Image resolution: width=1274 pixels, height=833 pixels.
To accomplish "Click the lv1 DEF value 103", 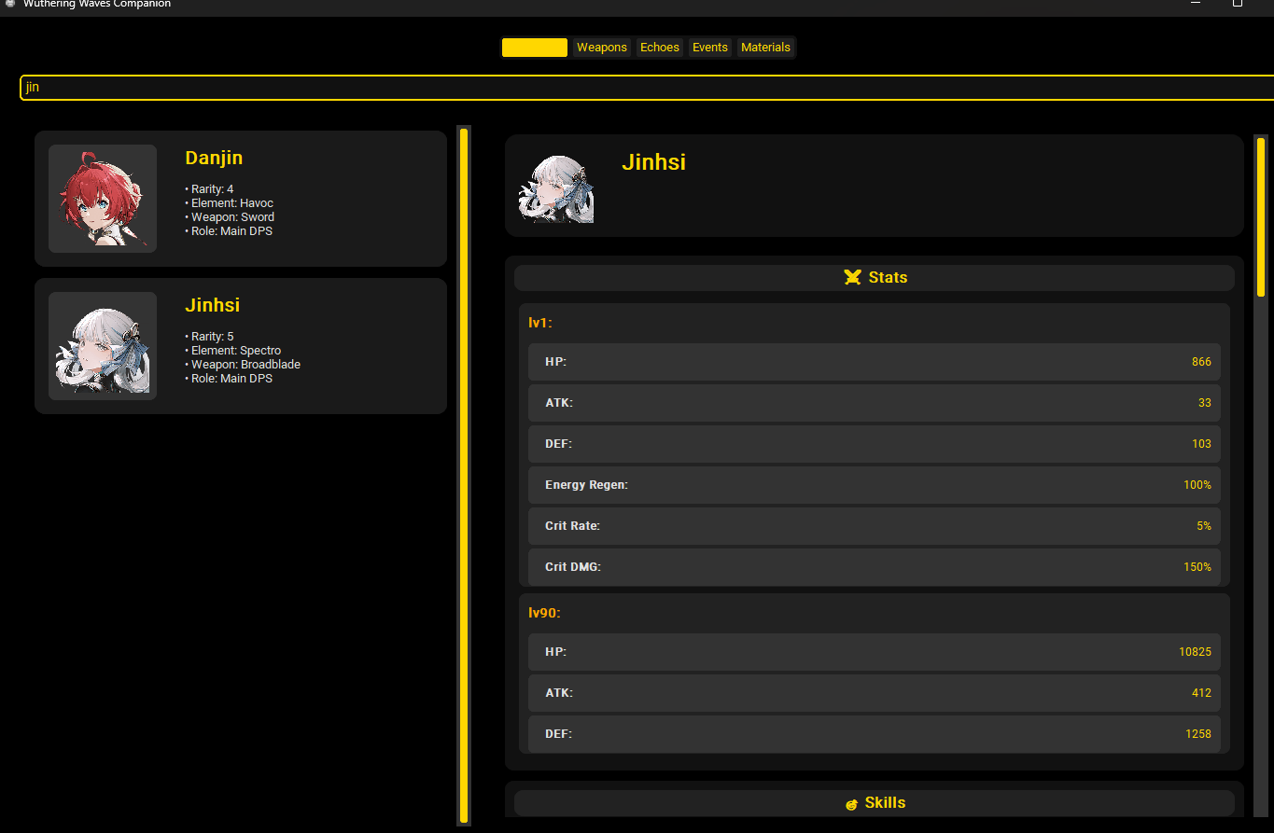I will 1201,444.
